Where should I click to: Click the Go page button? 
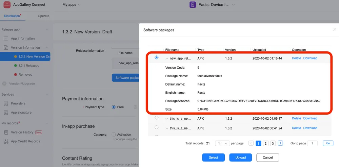[328, 143]
